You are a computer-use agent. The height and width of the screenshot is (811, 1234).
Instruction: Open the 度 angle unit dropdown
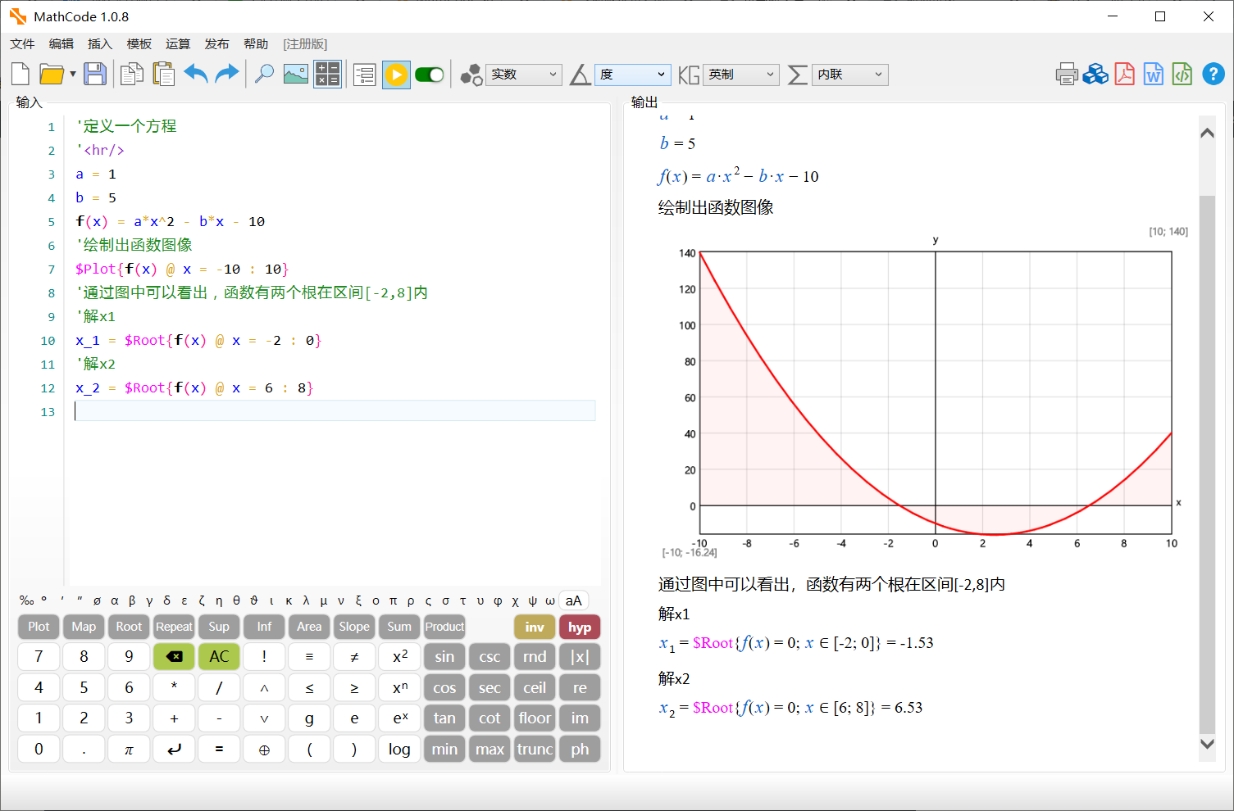point(633,75)
